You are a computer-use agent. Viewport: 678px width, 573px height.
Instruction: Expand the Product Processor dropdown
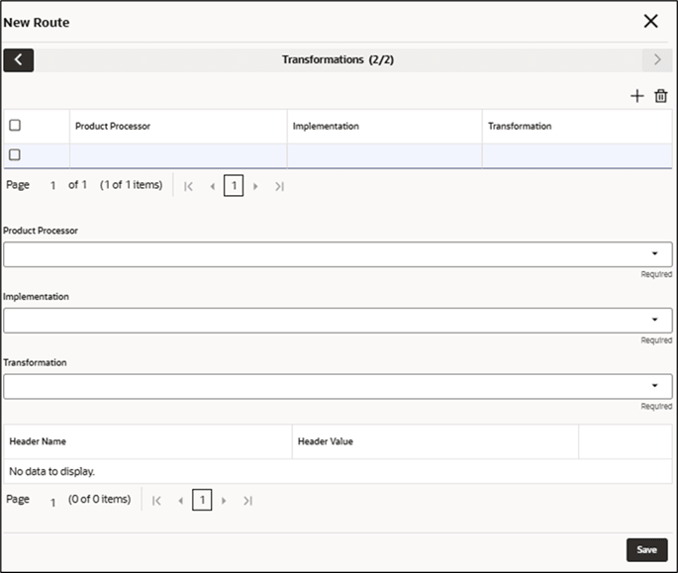click(654, 253)
